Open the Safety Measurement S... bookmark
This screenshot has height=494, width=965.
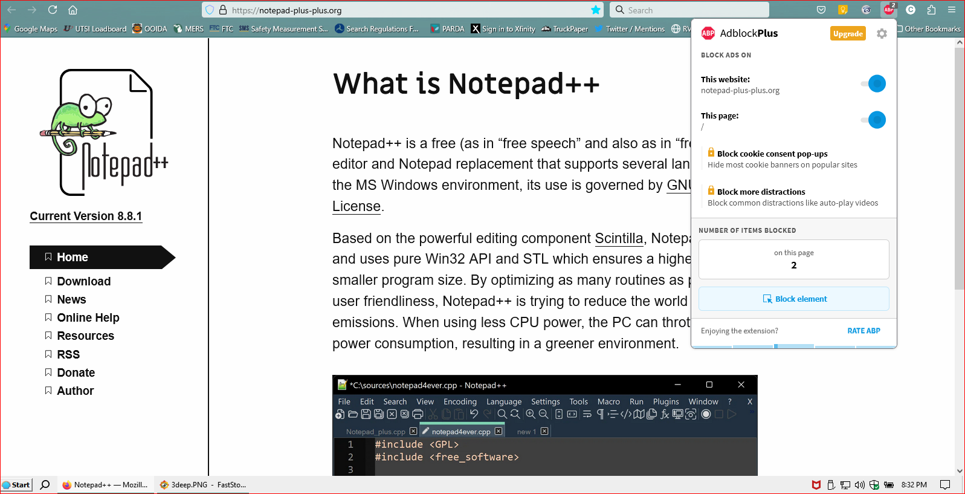tap(283, 28)
